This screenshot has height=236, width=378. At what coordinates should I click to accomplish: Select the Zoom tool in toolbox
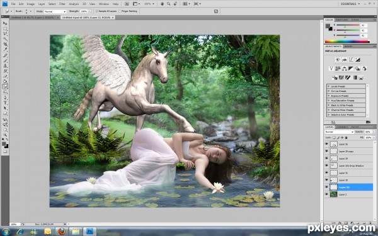pyautogui.click(x=5, y=135)
